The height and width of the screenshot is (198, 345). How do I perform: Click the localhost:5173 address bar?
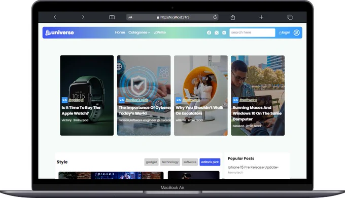click(x=172, y=17)
